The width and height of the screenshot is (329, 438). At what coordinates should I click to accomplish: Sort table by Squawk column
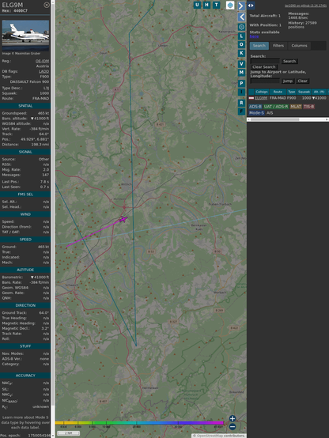304,92
